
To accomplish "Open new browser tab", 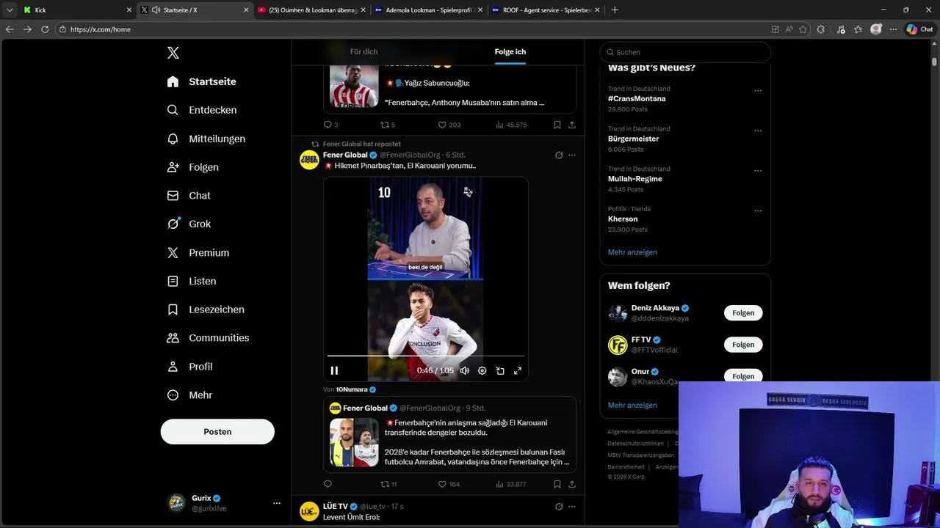I will tap(615, 10).
